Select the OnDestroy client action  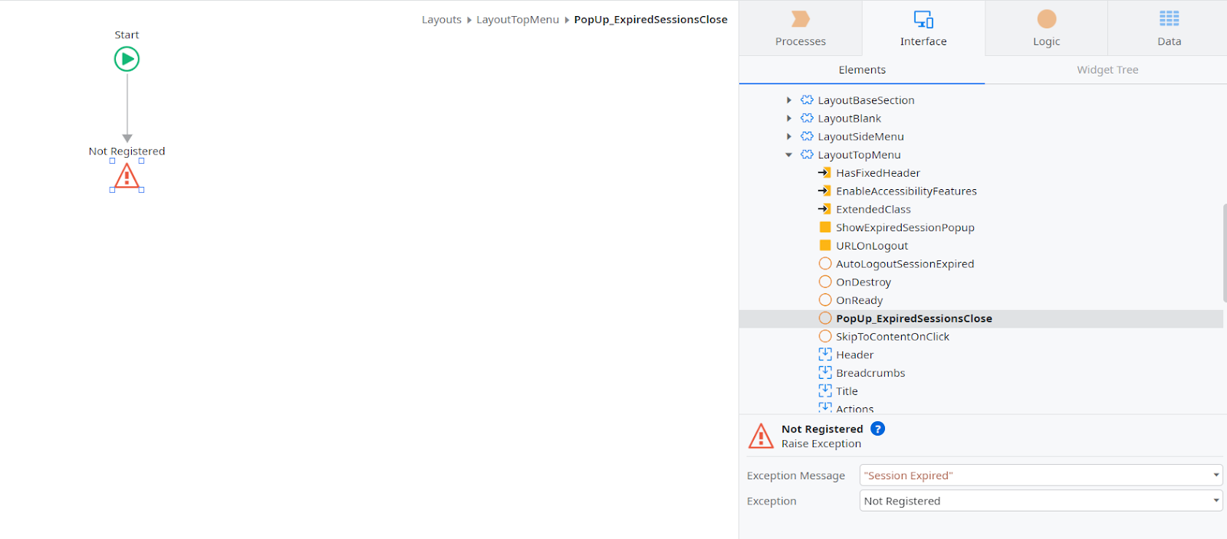click(855, 282)
